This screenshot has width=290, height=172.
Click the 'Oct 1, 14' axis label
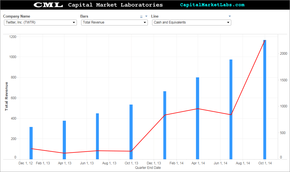tap(265, 163)
